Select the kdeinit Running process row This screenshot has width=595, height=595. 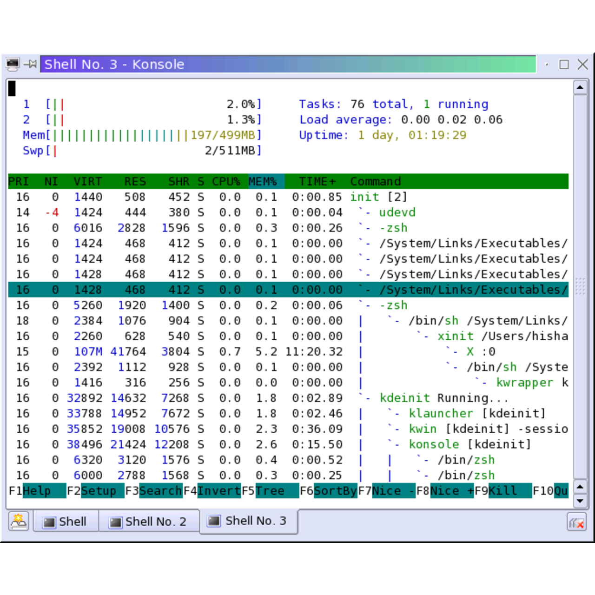click(x=288, y=398)
